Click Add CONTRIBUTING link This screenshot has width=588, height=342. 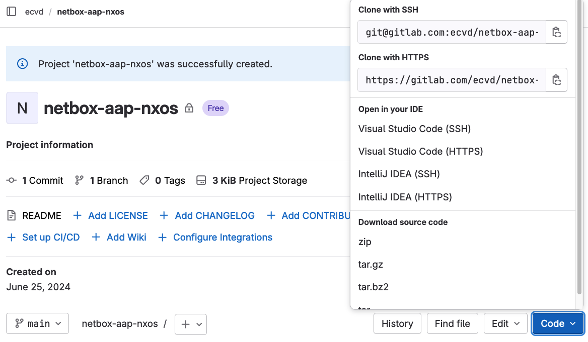click(x=308, y=215)
